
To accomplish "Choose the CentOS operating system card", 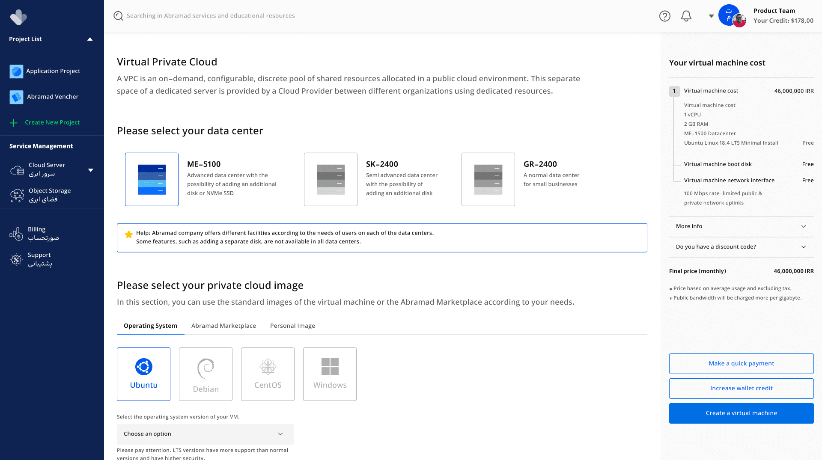I will click(x=268, y=374).
